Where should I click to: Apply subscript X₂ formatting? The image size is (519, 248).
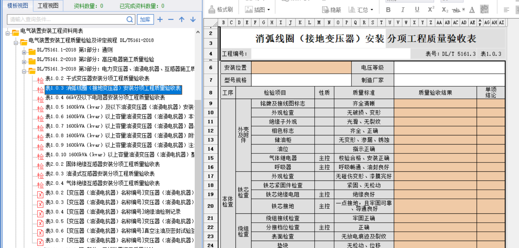[x=445, y=10]
